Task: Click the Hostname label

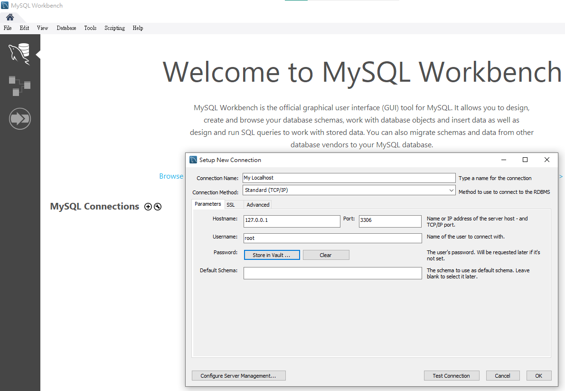Action: point(225,219)
